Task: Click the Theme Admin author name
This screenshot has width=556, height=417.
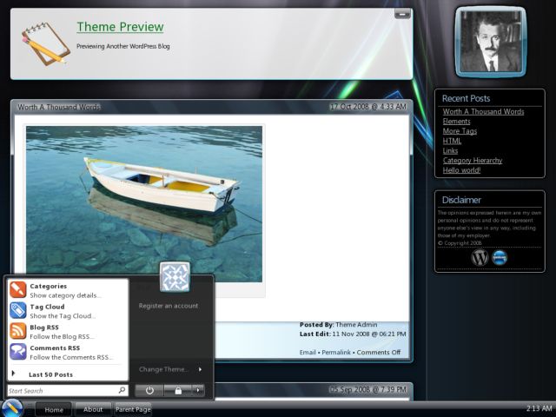Action: point(356,324)
